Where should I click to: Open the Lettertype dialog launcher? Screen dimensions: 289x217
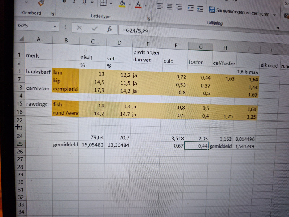click(148, 18)
